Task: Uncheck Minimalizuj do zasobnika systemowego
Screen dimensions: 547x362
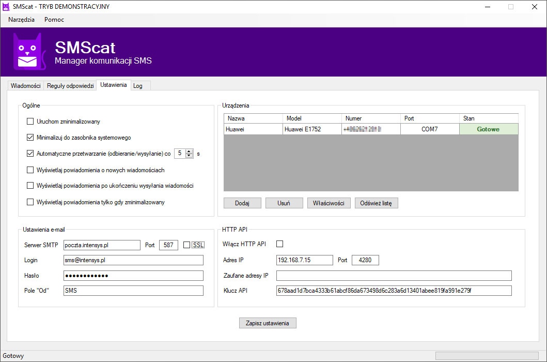Action: [30, 138]
